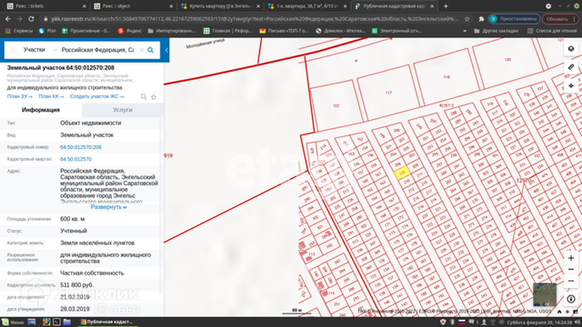Screen dimensions: 582x327
Task: Open the Меню start button in the taskbar
Action: 13,322
